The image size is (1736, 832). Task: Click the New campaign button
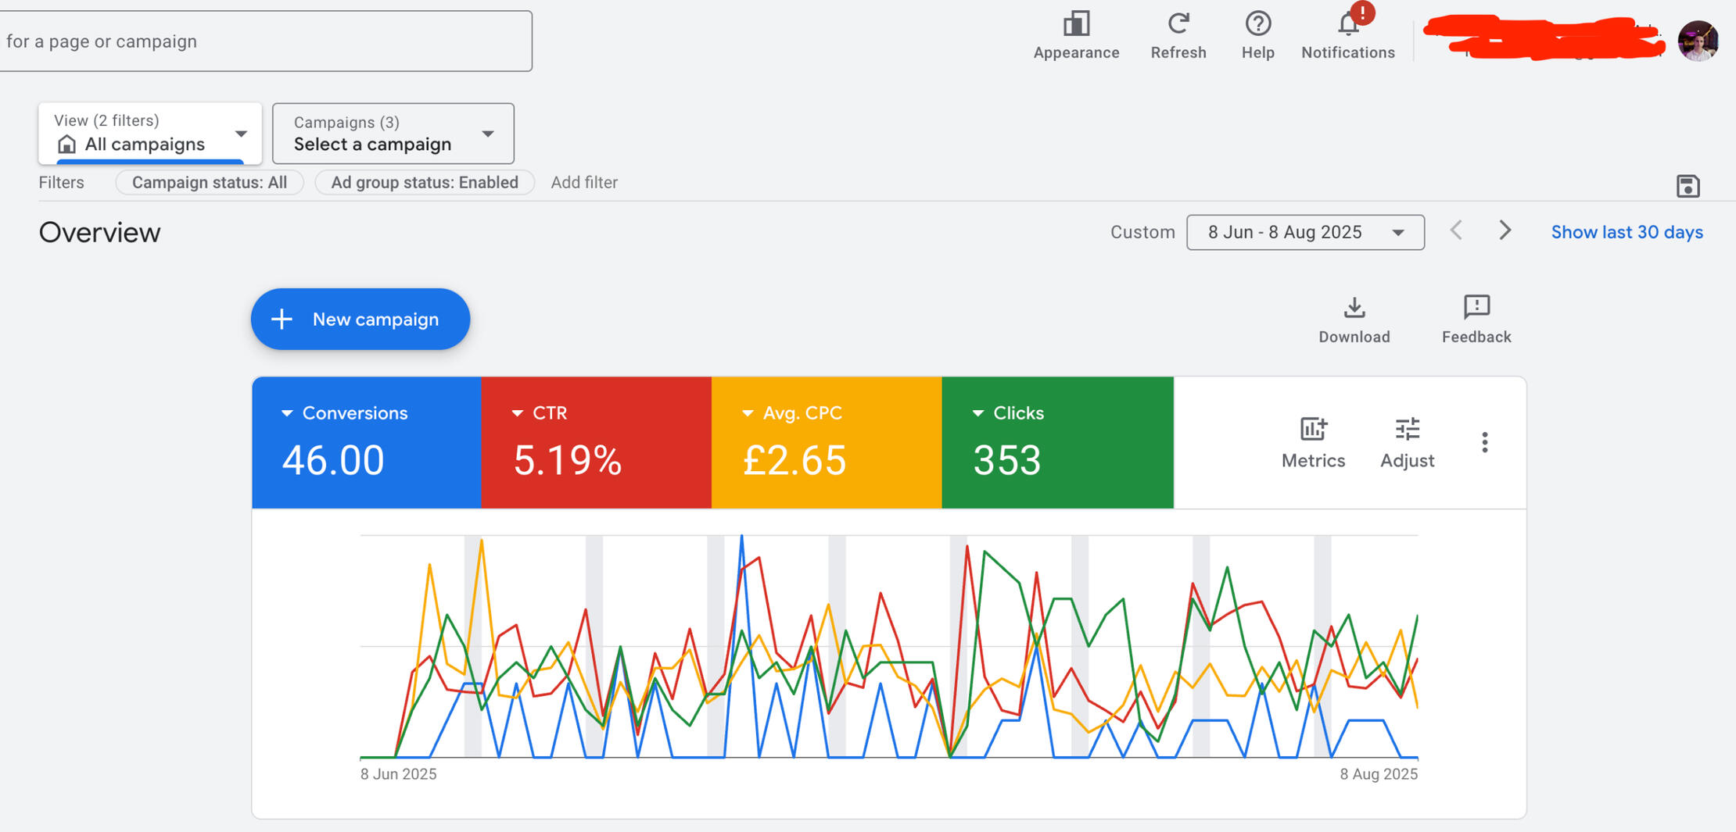point(360,320)
